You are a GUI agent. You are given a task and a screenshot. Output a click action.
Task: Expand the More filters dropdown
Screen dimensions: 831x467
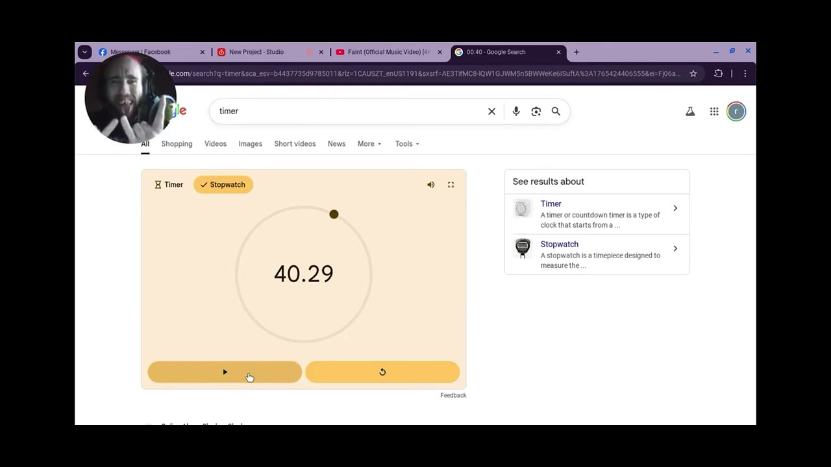tap(369, 144)
